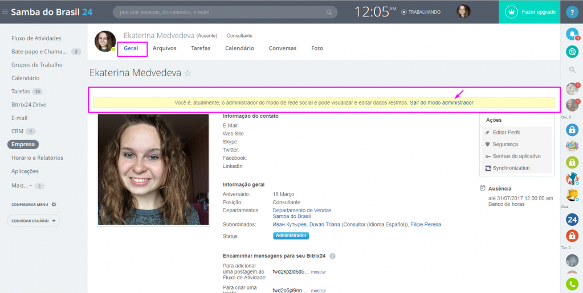Open Calendário in the left sidebar
The height and width of the screenshot is (293, 583).
click(25, 78)
